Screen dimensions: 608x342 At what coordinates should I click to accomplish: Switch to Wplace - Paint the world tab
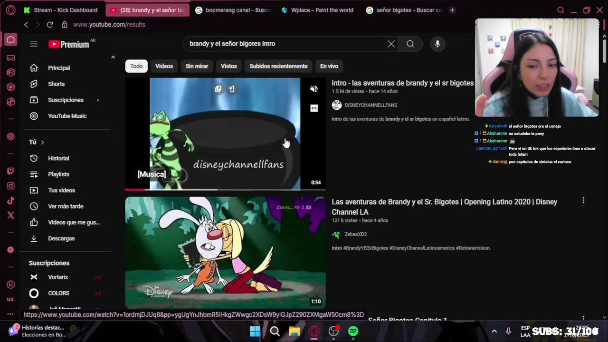tap(318, 10)
